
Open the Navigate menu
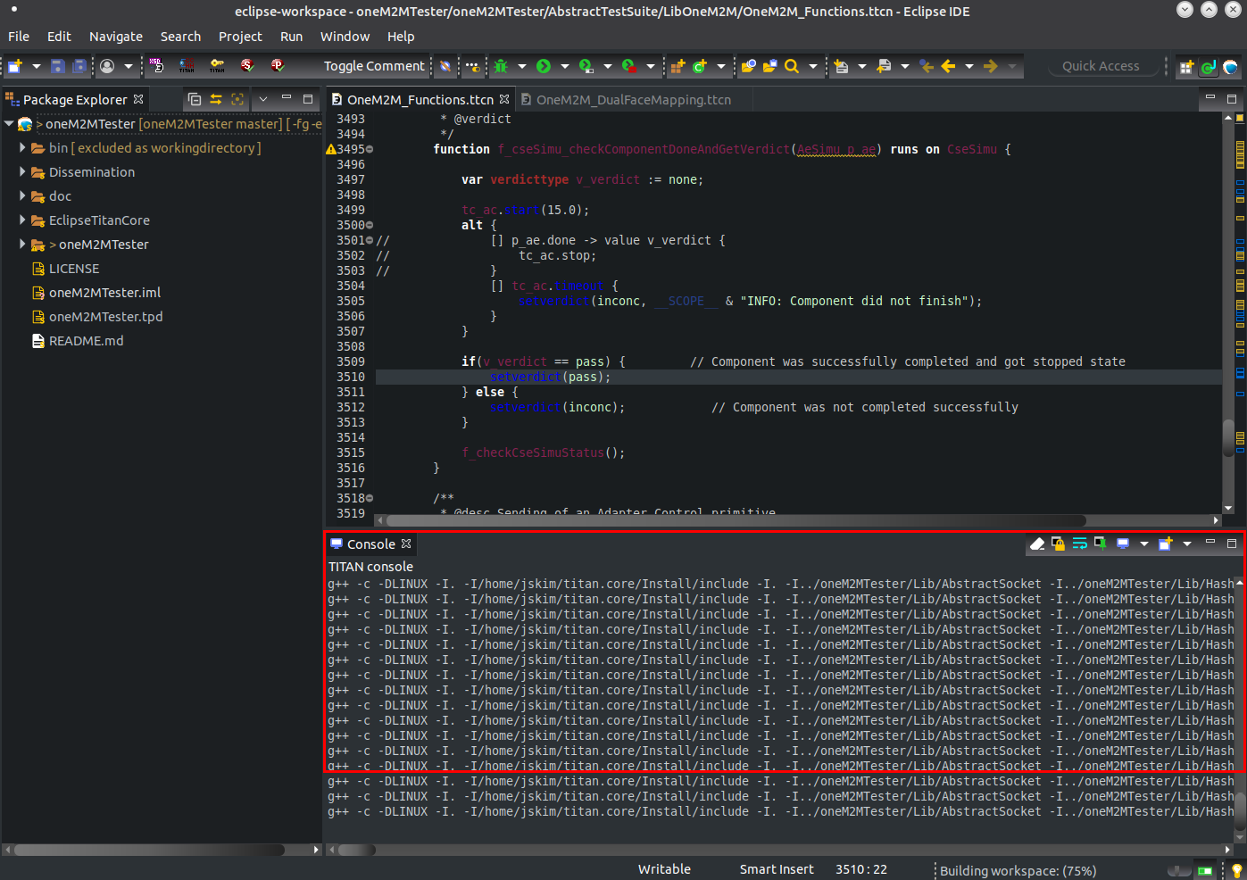click(x=116, y=37)
